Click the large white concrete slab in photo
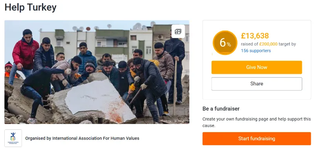The image size is (314, 149). click(x=100, y=100)
